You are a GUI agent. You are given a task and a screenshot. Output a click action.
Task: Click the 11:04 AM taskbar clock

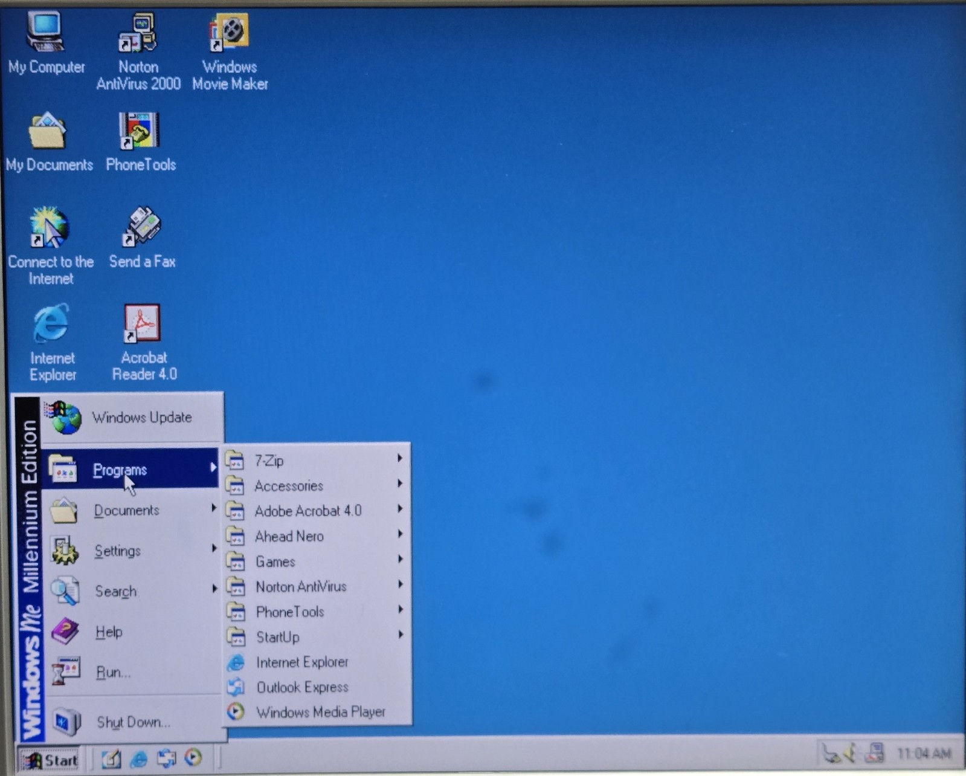(x=924, y=753)
